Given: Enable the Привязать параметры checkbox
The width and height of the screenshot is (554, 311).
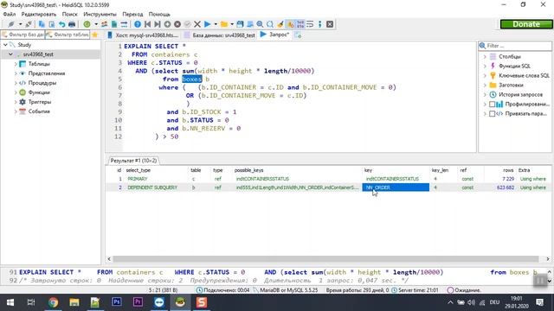Looking at the screenshot, I should tap(492, 113).
